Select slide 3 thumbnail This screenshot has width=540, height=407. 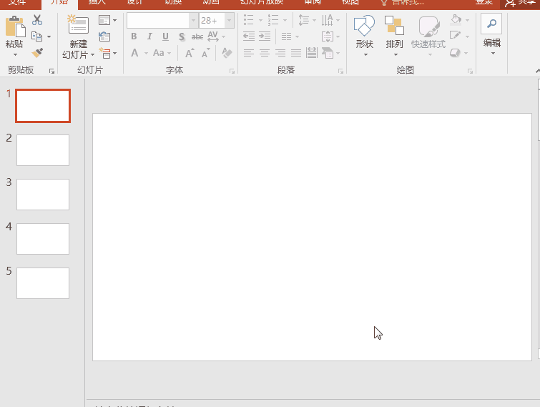coord(43,195)
